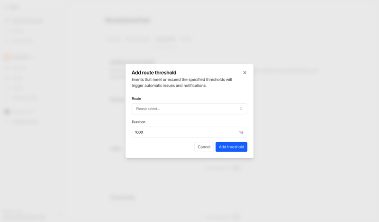
Task: Click the up-down chevron in Route selector
Action: 241,109
